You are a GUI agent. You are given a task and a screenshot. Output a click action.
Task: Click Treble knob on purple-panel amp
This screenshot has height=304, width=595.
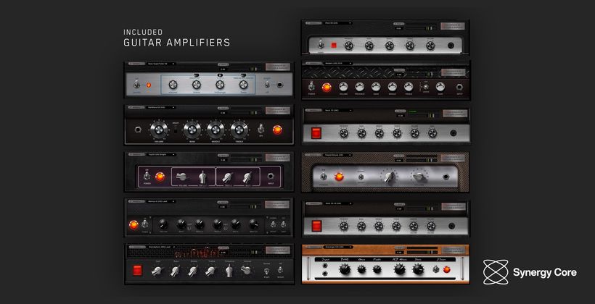click(x=227, y=177)
